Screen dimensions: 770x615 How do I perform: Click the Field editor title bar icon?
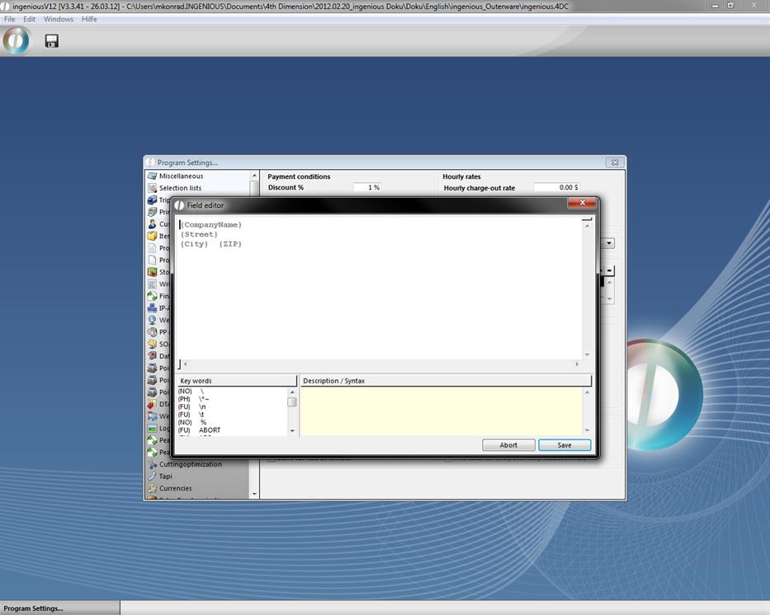180,205
